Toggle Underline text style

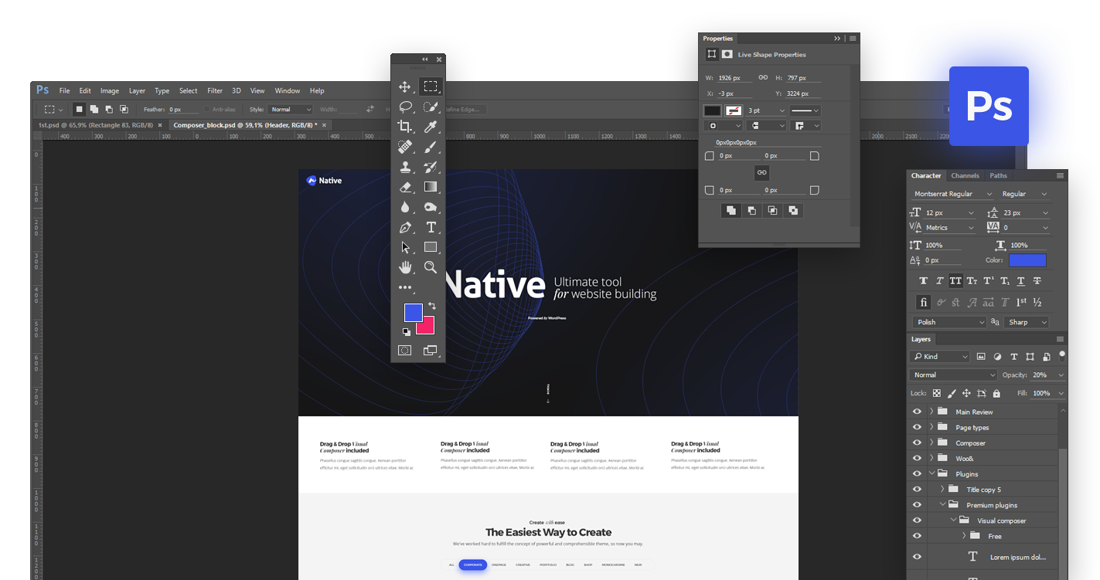pos(1020,280)
